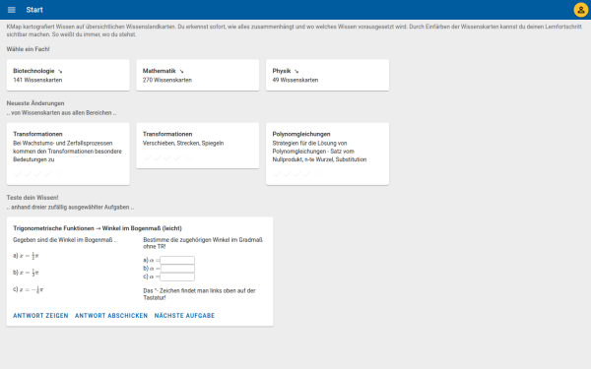Click ANTWORT ABSCHICKEN

tap(111, 316)
